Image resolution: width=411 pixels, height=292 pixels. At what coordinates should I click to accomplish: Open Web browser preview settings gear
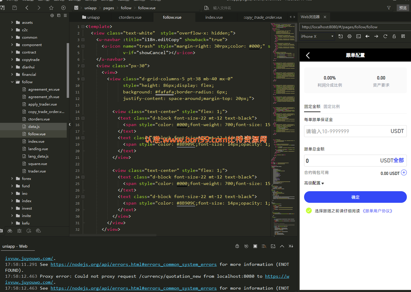pos(350,36)
